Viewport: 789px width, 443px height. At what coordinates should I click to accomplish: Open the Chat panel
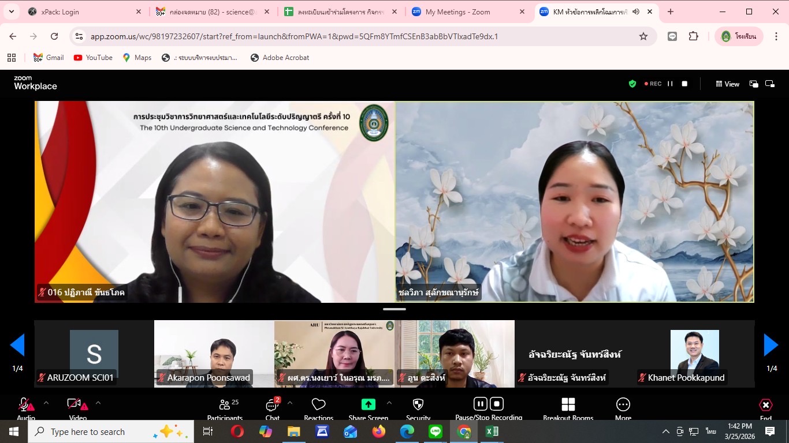[272, 406]
